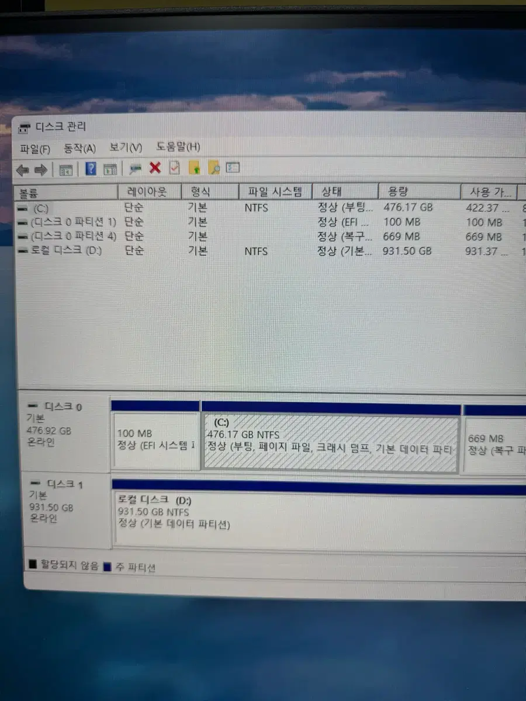Click the 디스크 0 476.92 GB disk header
The width and height of the screenshot is (526, 701).
point(65,434)
